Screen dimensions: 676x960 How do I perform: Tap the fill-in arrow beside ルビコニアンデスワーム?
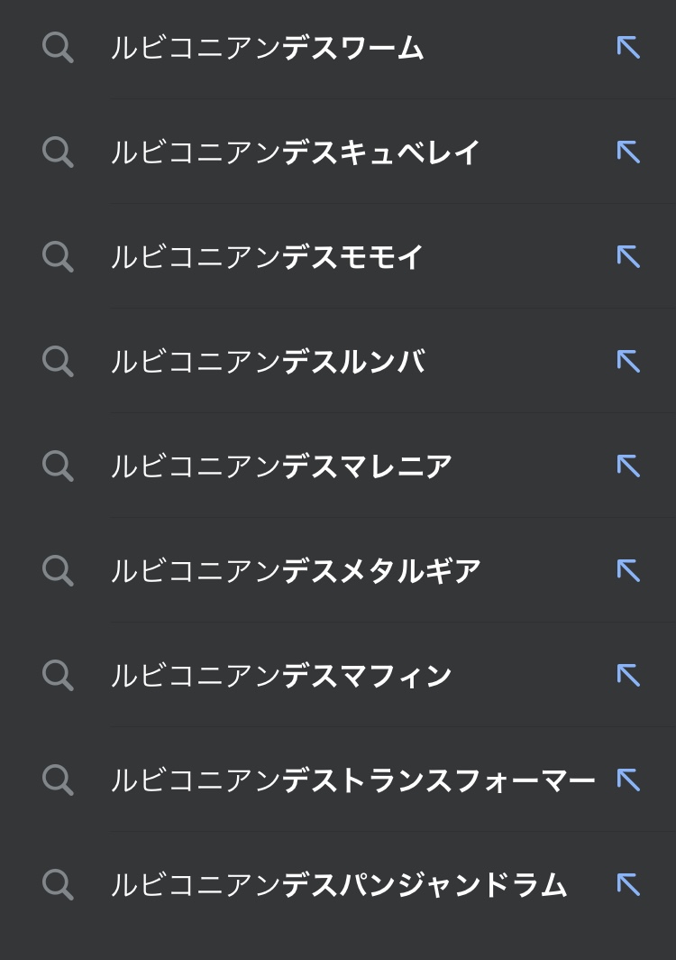[628, 48]
